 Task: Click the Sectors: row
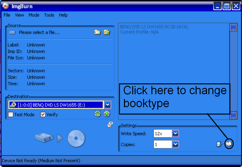[x=26, y=71]
